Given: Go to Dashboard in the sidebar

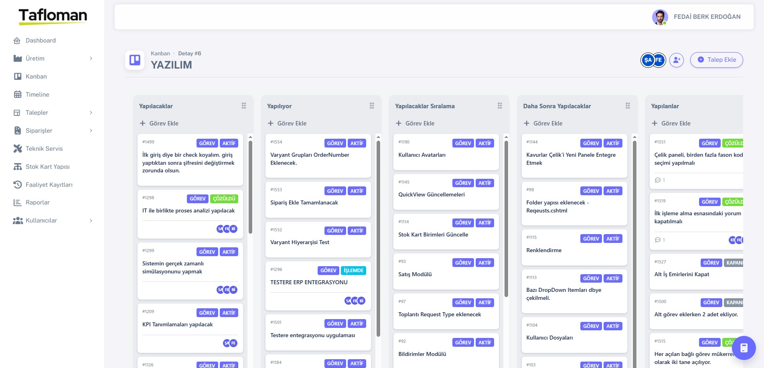Looking at the screenshot, I should pos(41,40).
